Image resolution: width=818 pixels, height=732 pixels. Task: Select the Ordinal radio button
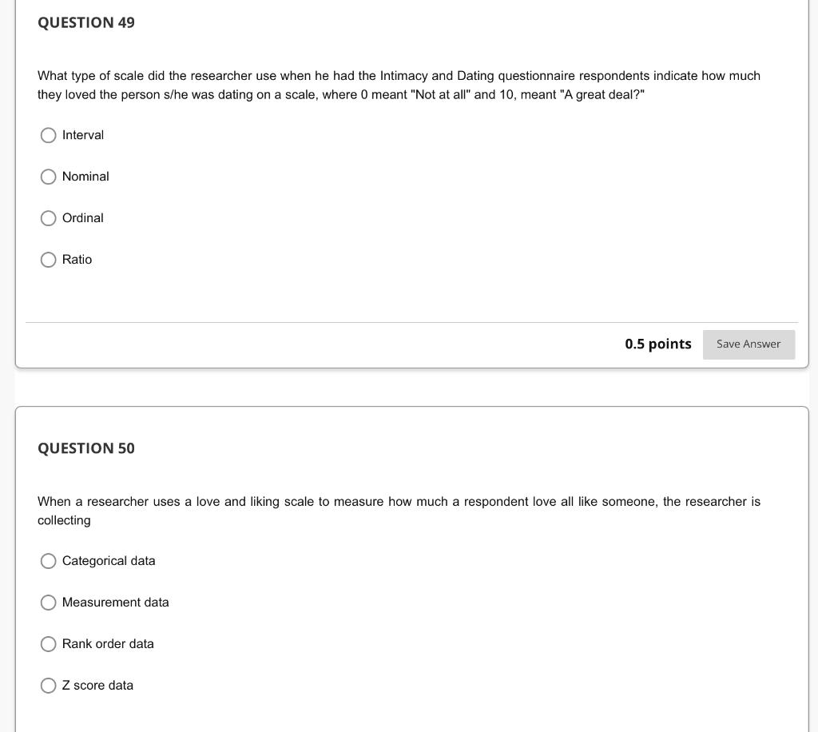click(x=48, y=218)
